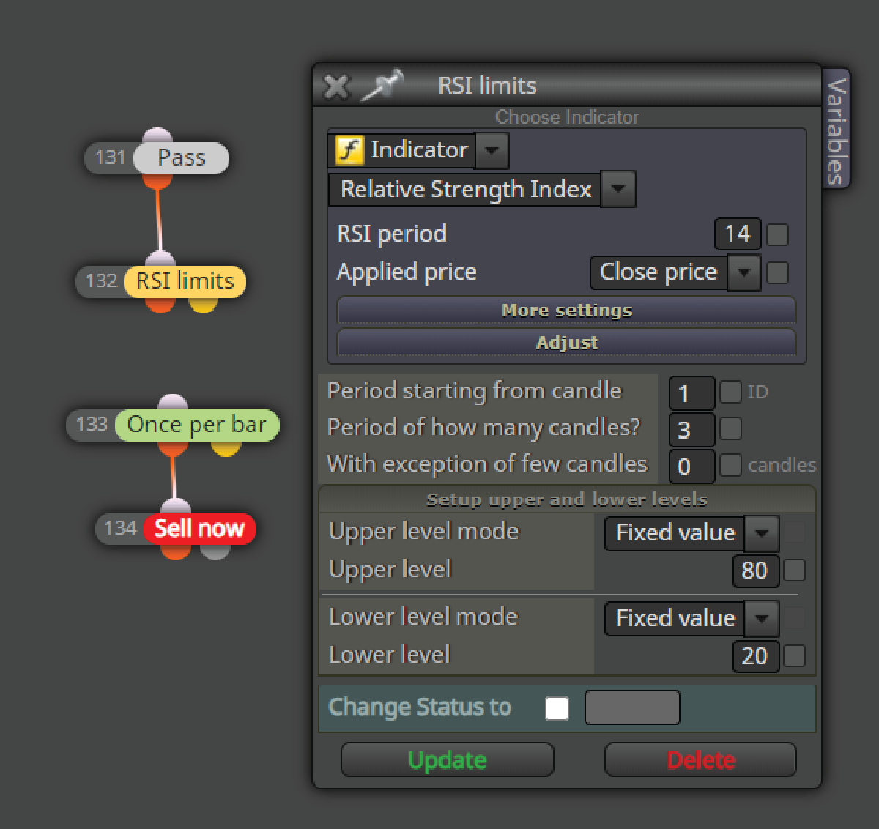Open the Variables side tab
Viewport: 879px width, 829px height.
click(836, 129)
